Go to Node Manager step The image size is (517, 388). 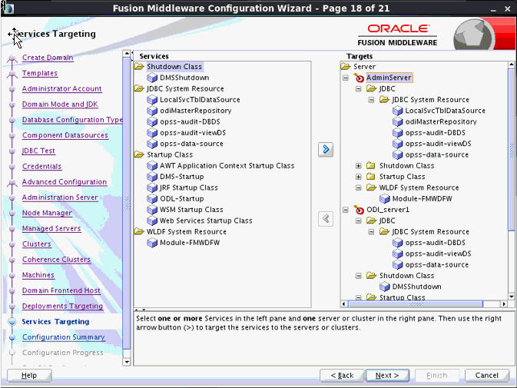coord(47,213)
